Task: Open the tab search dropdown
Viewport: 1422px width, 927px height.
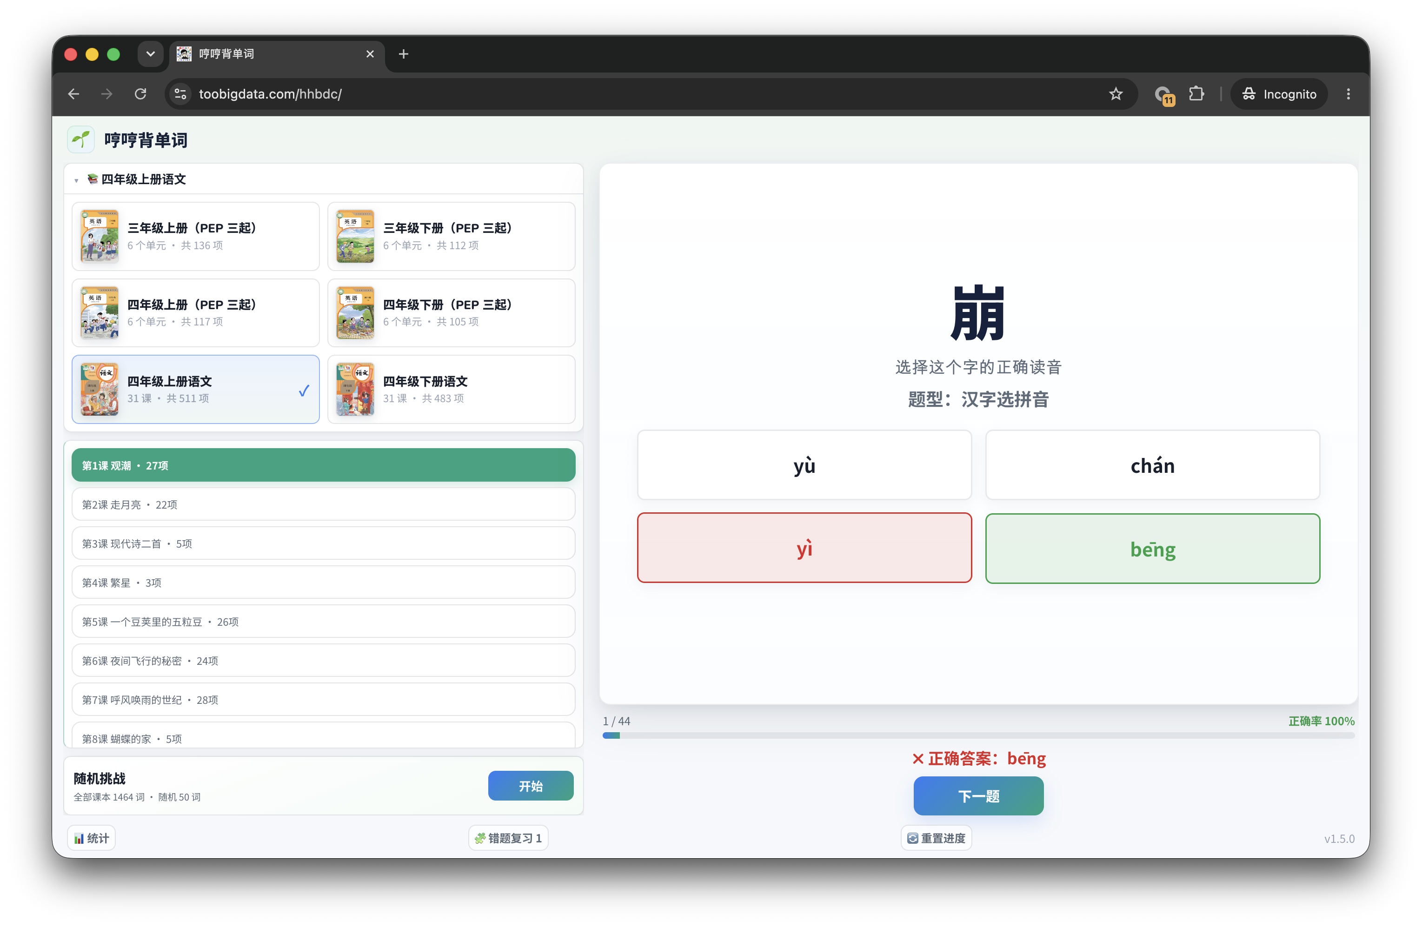Action: (x=151, y=54)
